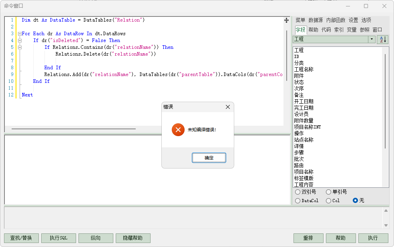Viewport: 394px width, 247px height.
Task: Select the 工程内容 field in list
Action: coord(304,185)
